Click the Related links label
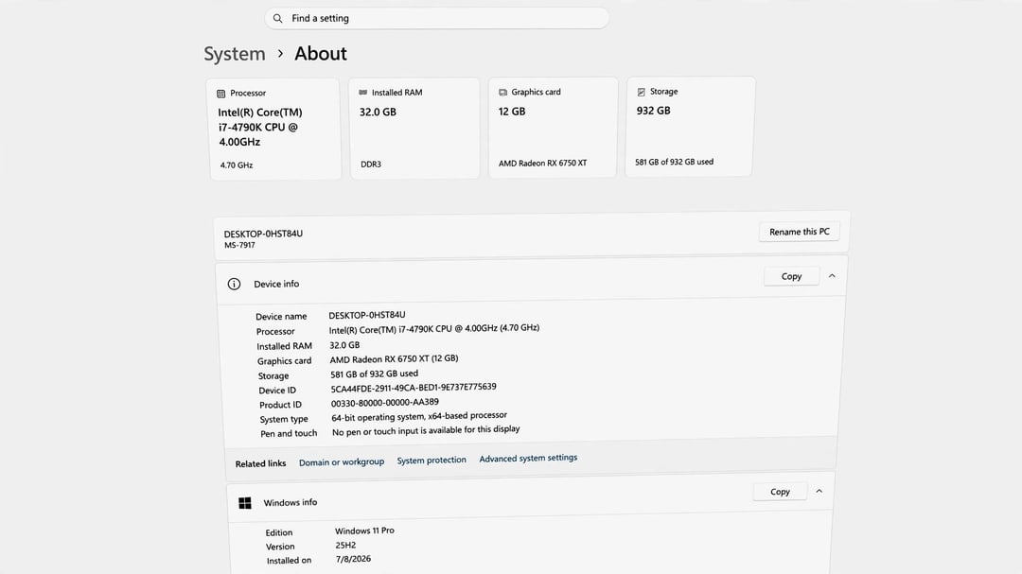Screen dimensions: 1022x574 [261, 464]
